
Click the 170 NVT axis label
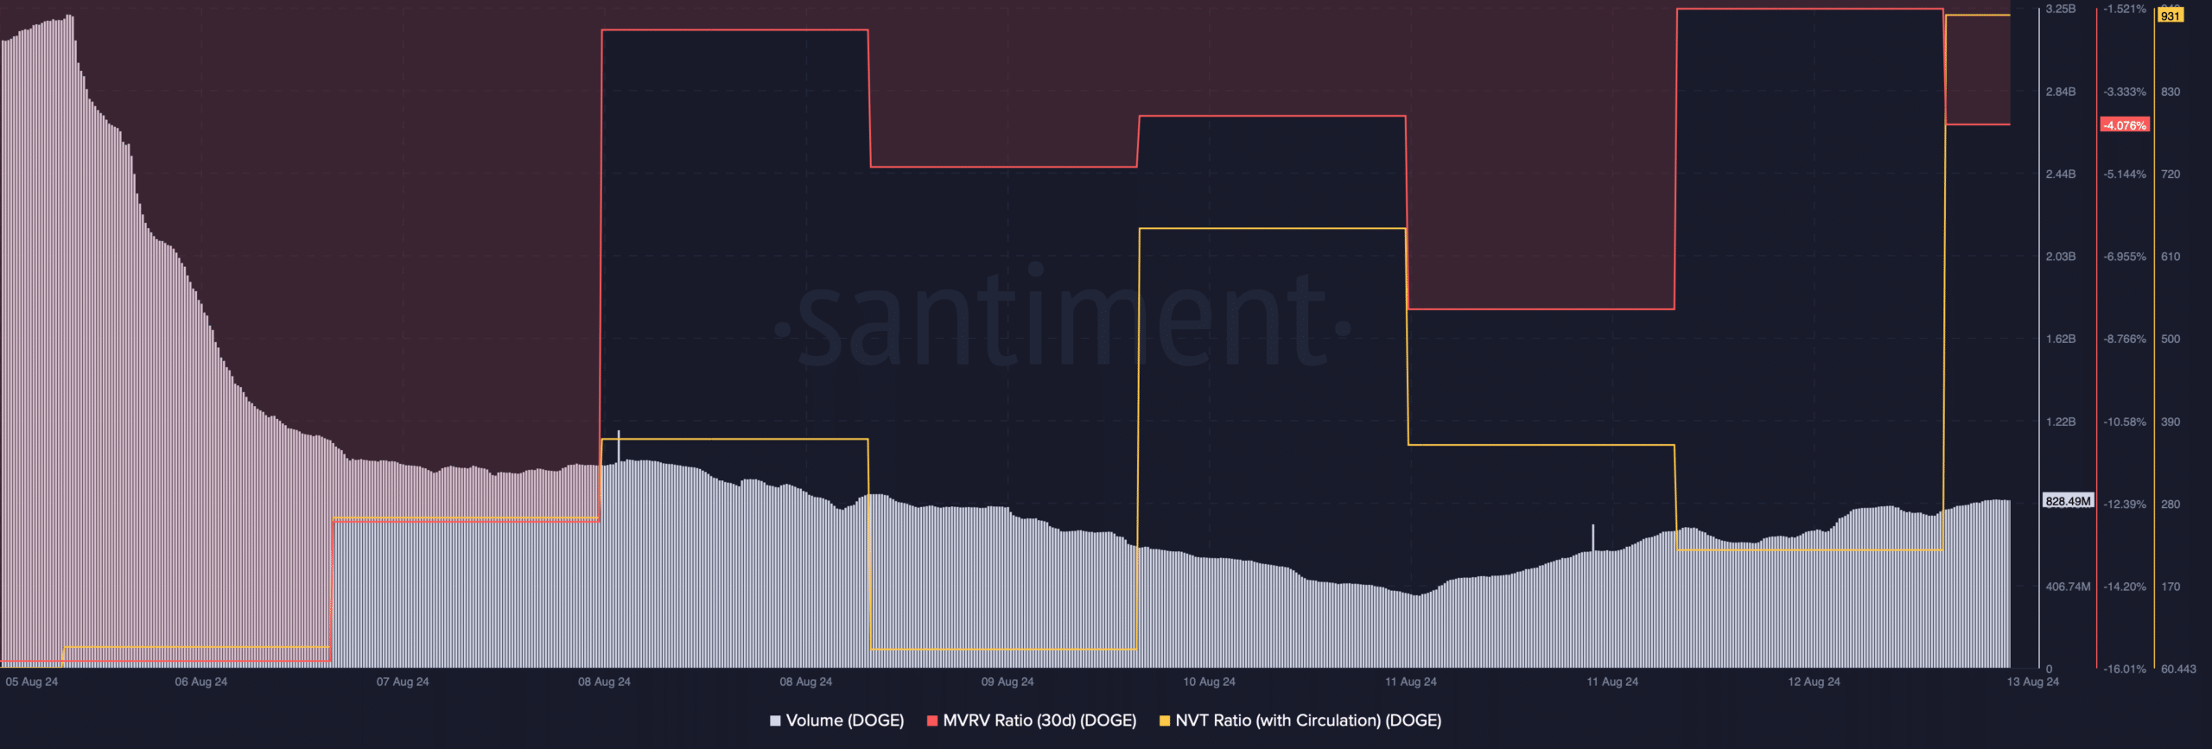pyautogui.click(x=2171, y=587)
